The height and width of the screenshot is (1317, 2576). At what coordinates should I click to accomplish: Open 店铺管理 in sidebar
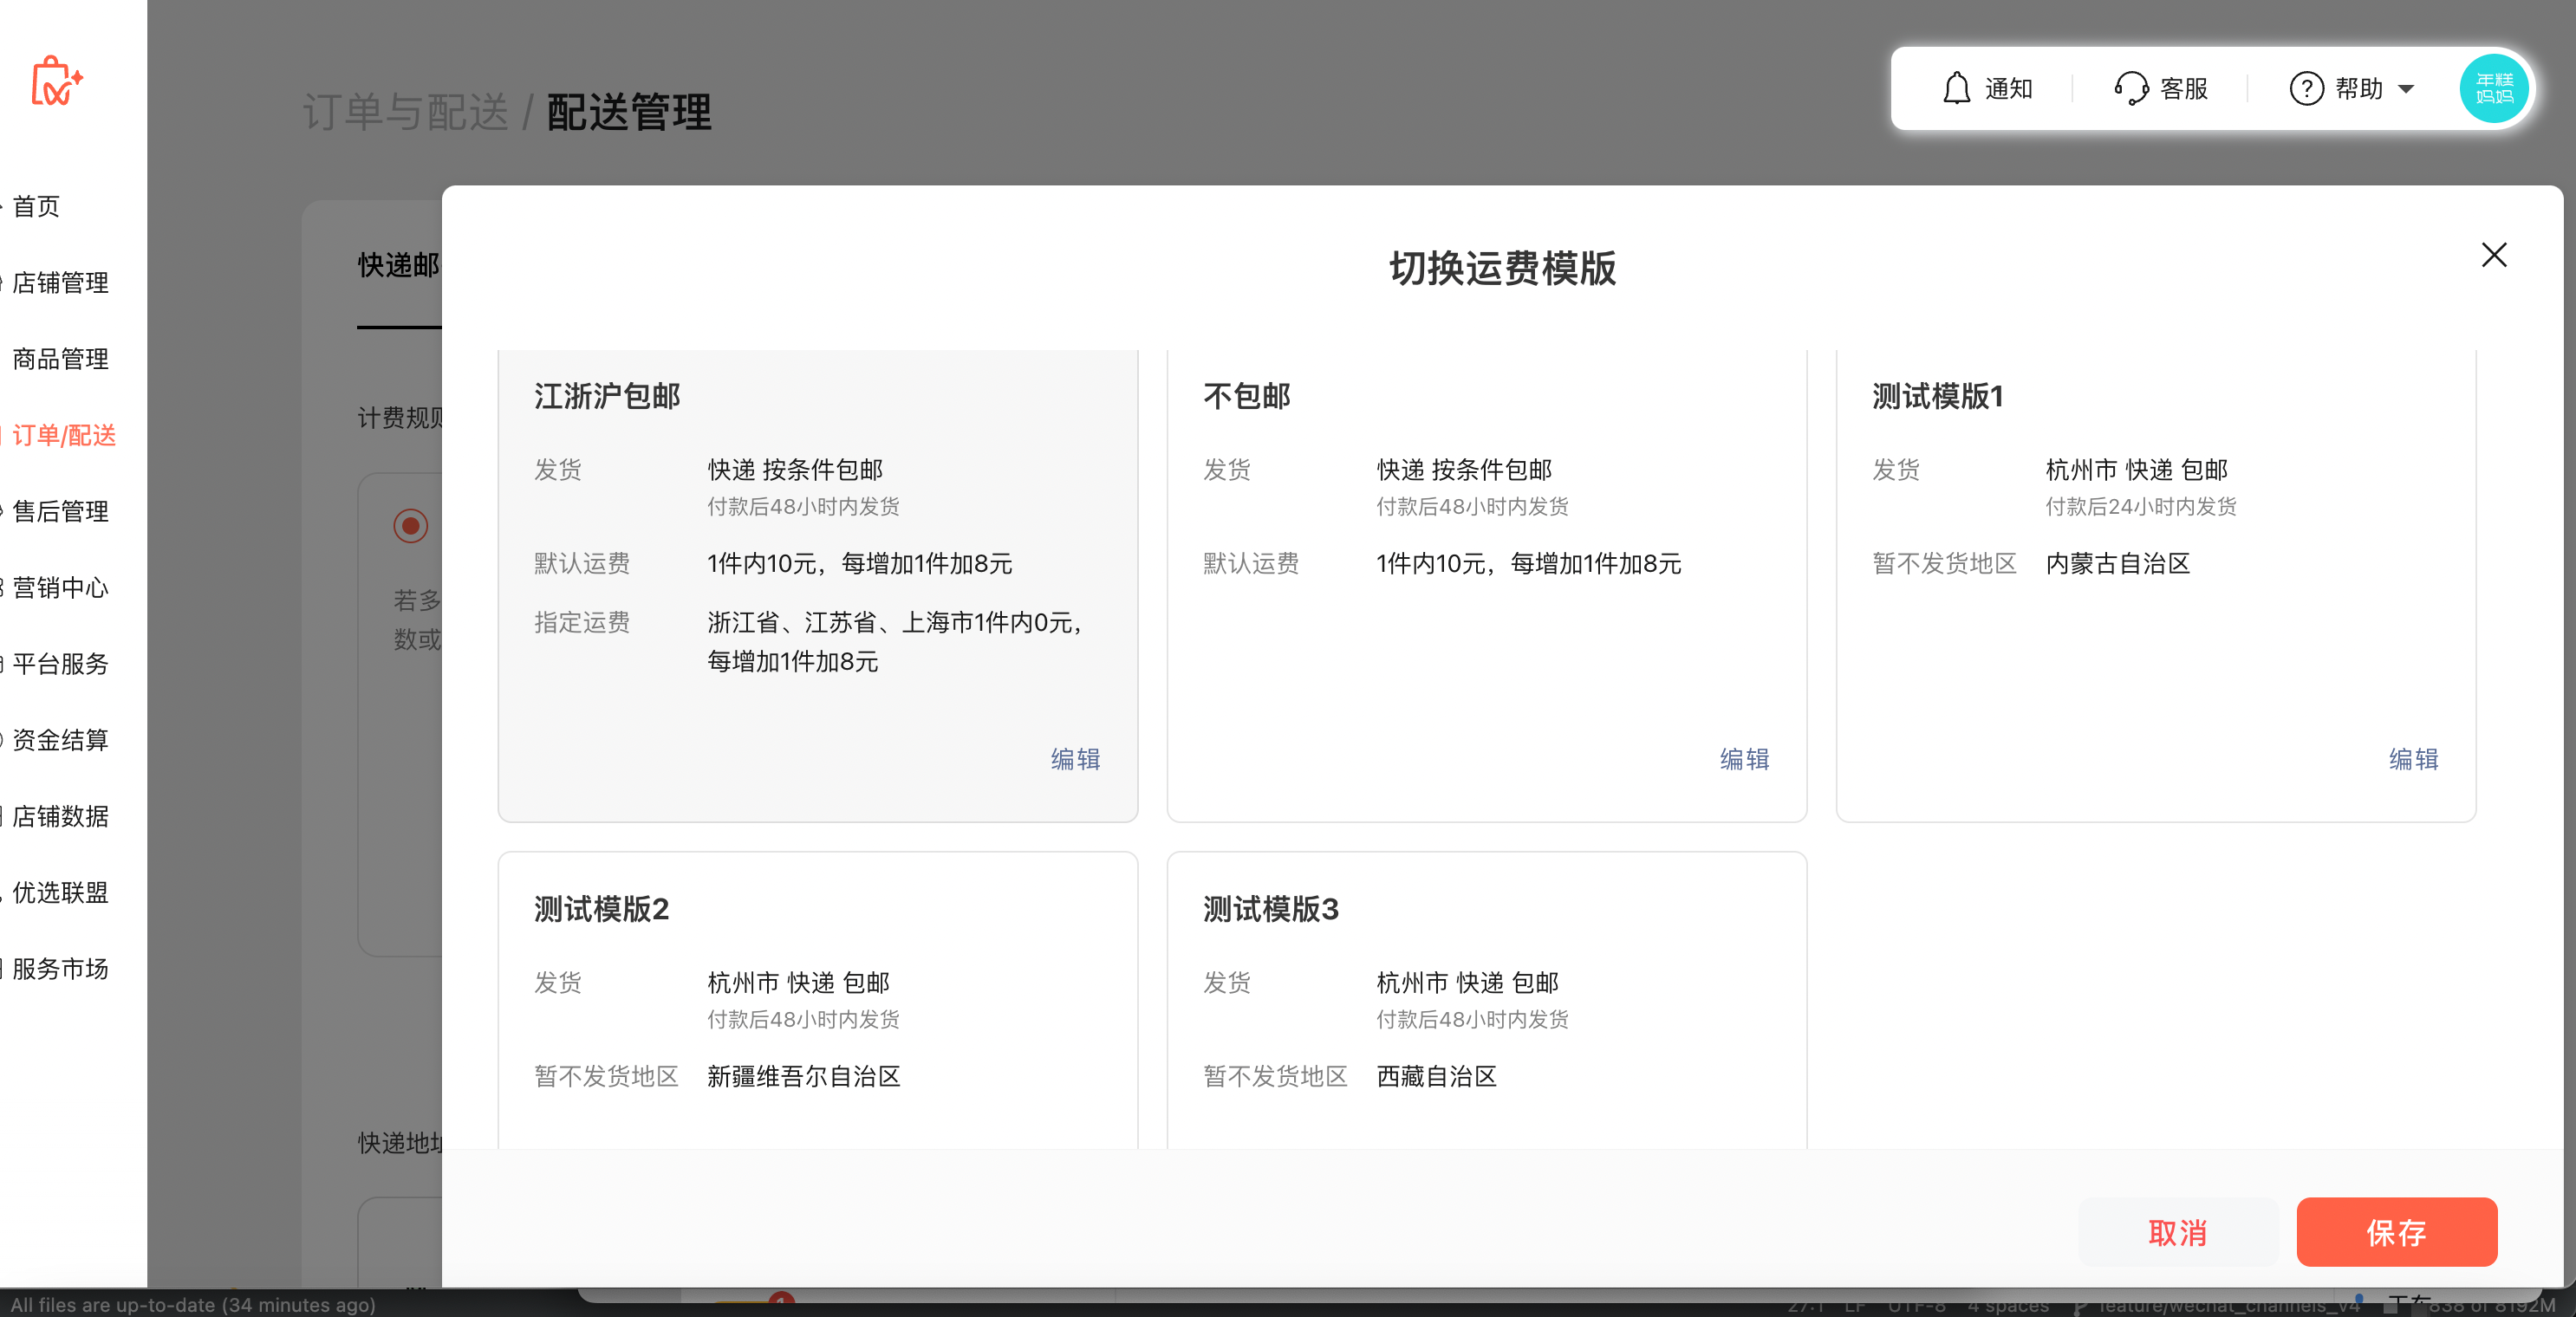click(x=60, y=282)
